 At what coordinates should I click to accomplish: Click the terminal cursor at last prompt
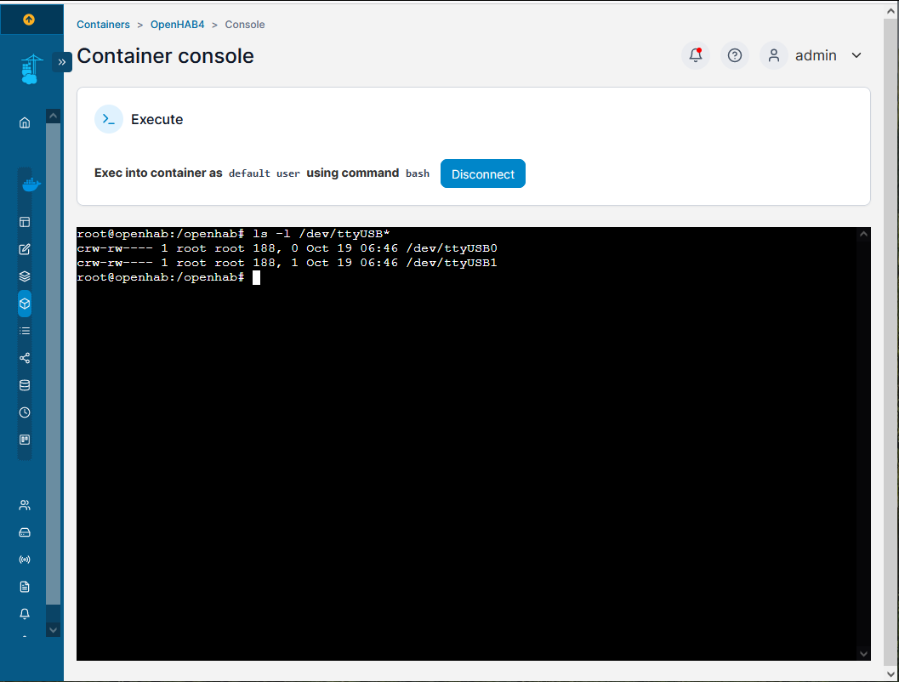[x=256, y=277]
